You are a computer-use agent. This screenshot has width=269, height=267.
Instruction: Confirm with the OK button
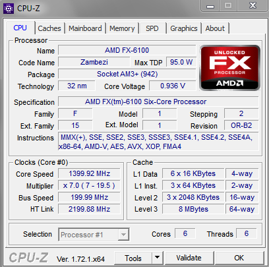point(239,258)
